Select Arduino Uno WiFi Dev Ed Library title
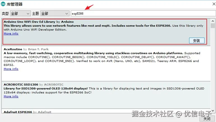 tap(29, 22)
